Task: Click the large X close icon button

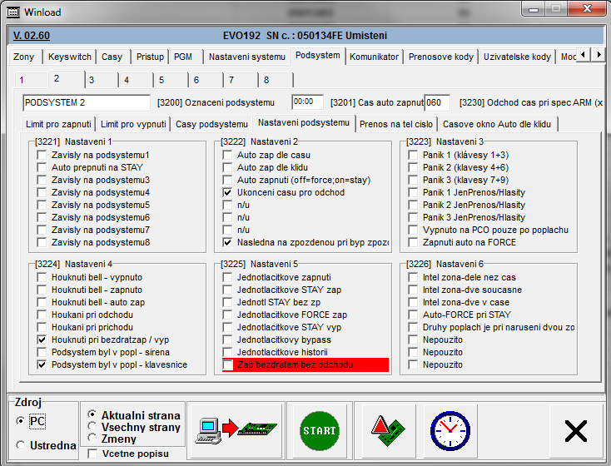Action: click(575, 430)
